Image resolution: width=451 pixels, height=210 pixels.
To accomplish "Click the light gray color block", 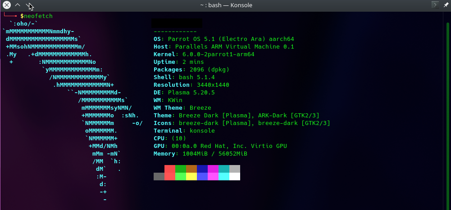I will [235, 169].
